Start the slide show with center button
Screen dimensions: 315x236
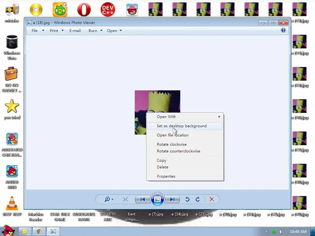coord(157,199)
